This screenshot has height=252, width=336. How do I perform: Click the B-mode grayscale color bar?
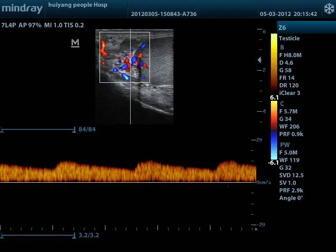click(x=274, y=63)
